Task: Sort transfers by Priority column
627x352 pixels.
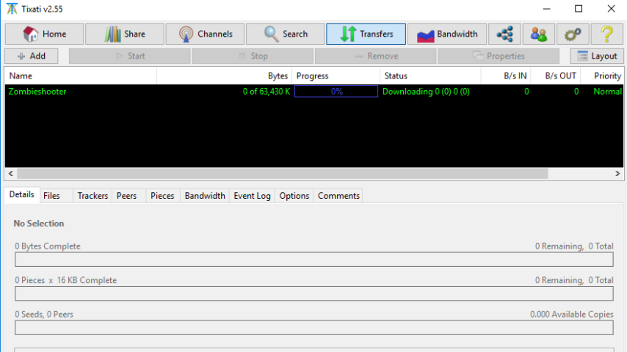Action: pos(602,76)
